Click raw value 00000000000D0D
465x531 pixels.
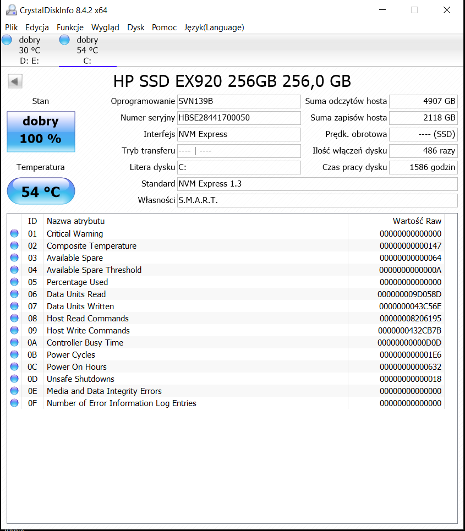[x=409, y=343]
